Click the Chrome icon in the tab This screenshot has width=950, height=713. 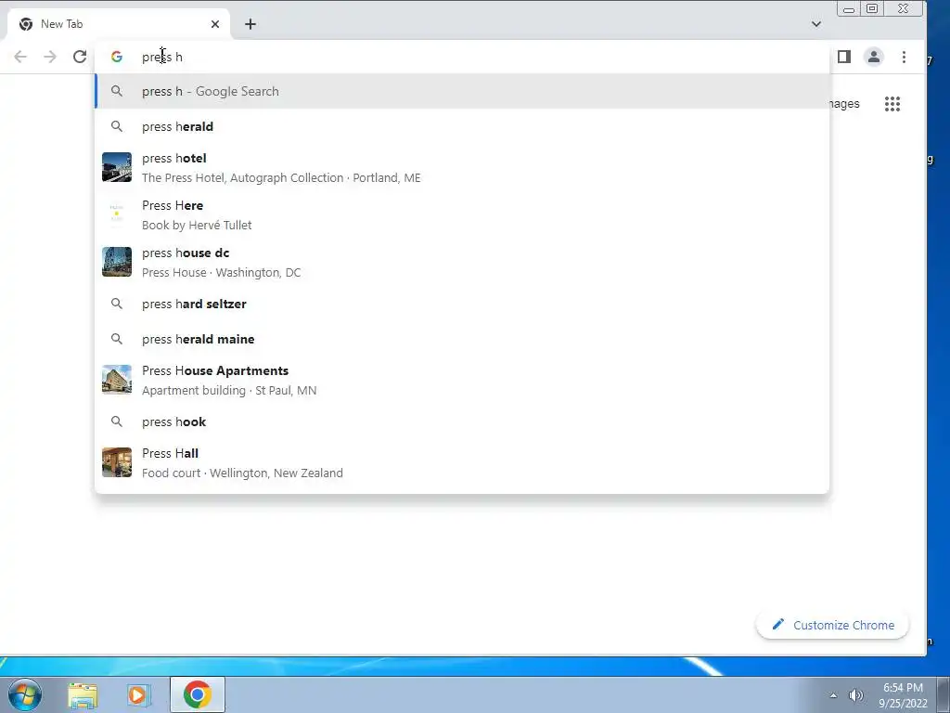pyautogui.click(x=25, y=24)
